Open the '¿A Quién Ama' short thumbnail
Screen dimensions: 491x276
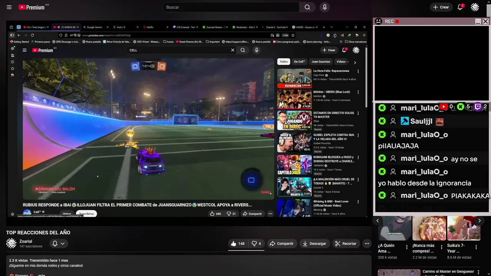(x=395, y=228)
